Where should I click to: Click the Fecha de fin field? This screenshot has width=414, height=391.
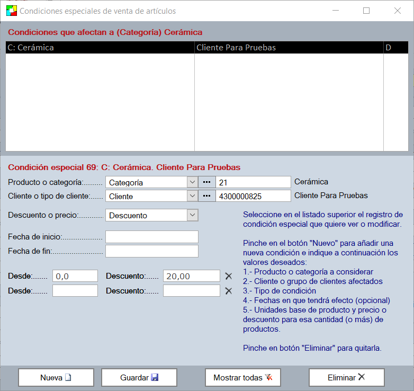point(151,251)
